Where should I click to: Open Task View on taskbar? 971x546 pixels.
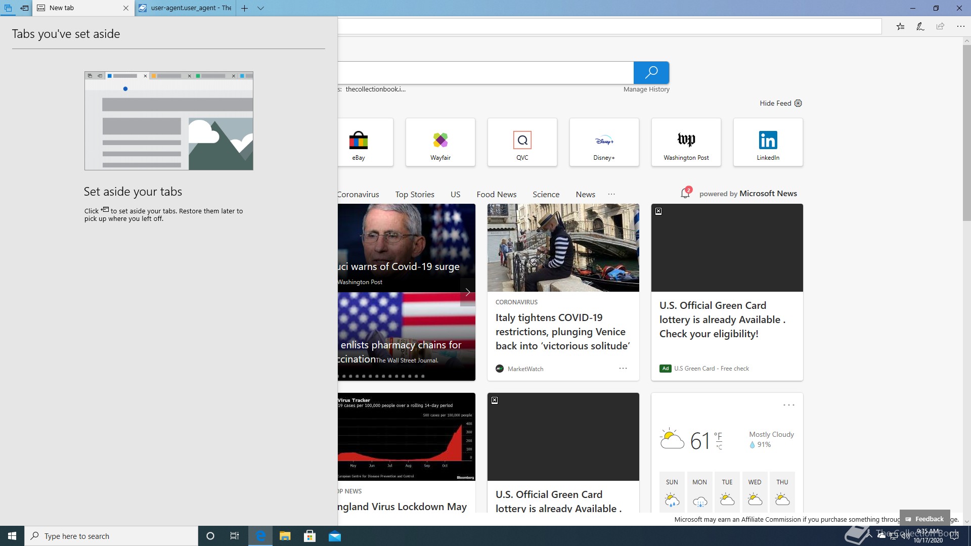(235, 536)
